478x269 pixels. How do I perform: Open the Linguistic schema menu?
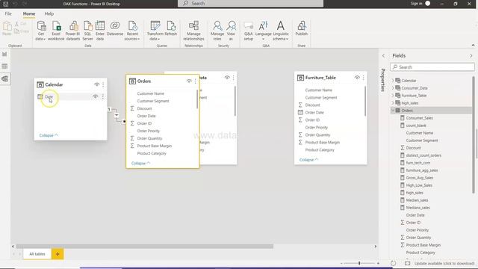point(281,31)
